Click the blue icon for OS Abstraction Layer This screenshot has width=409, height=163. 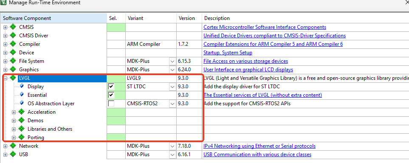pyautogui.click(x=22, y=103)
